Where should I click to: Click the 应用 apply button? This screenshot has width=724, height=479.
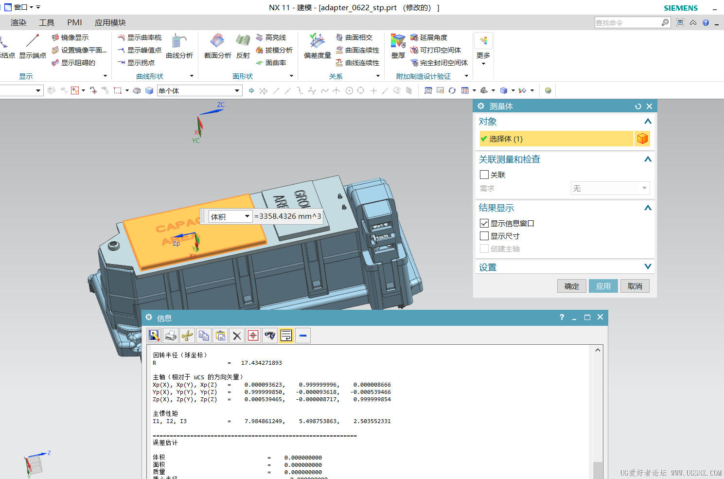click(603, 286)
